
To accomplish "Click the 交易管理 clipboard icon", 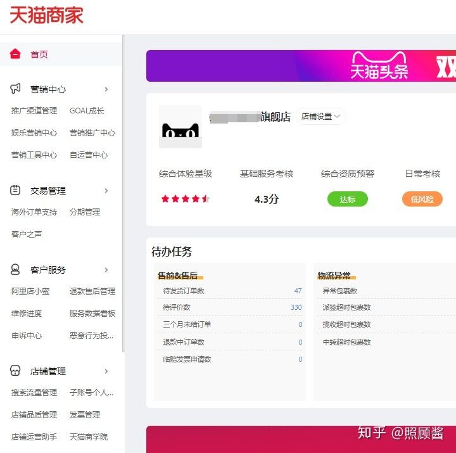I will point(15,190).
